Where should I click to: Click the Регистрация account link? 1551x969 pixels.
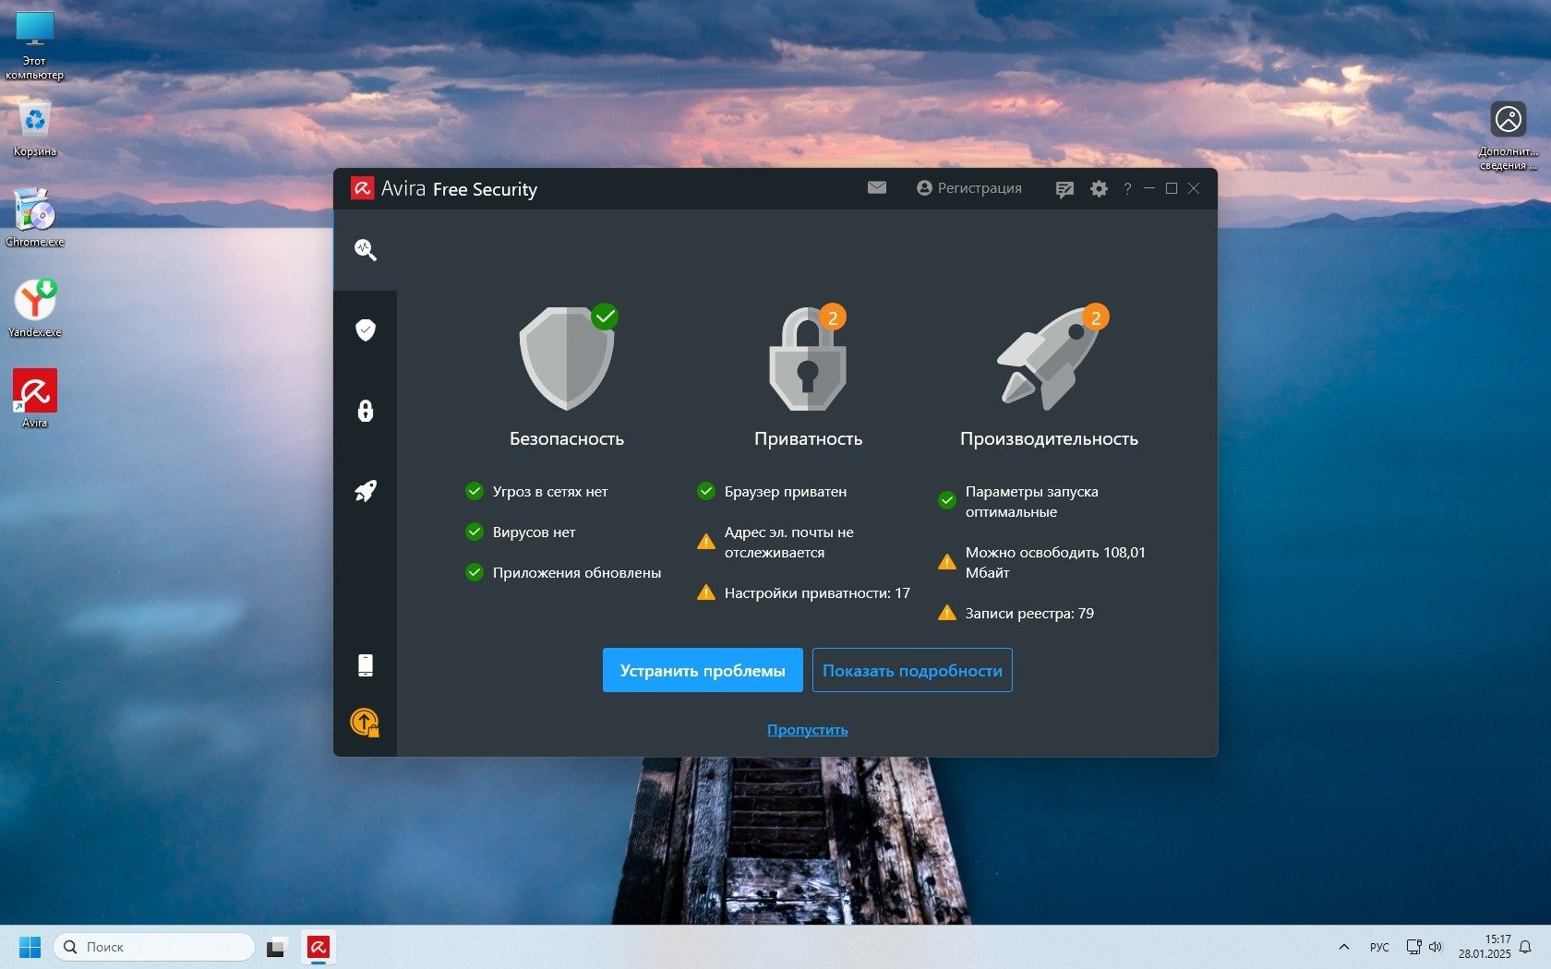click(969, 188)
